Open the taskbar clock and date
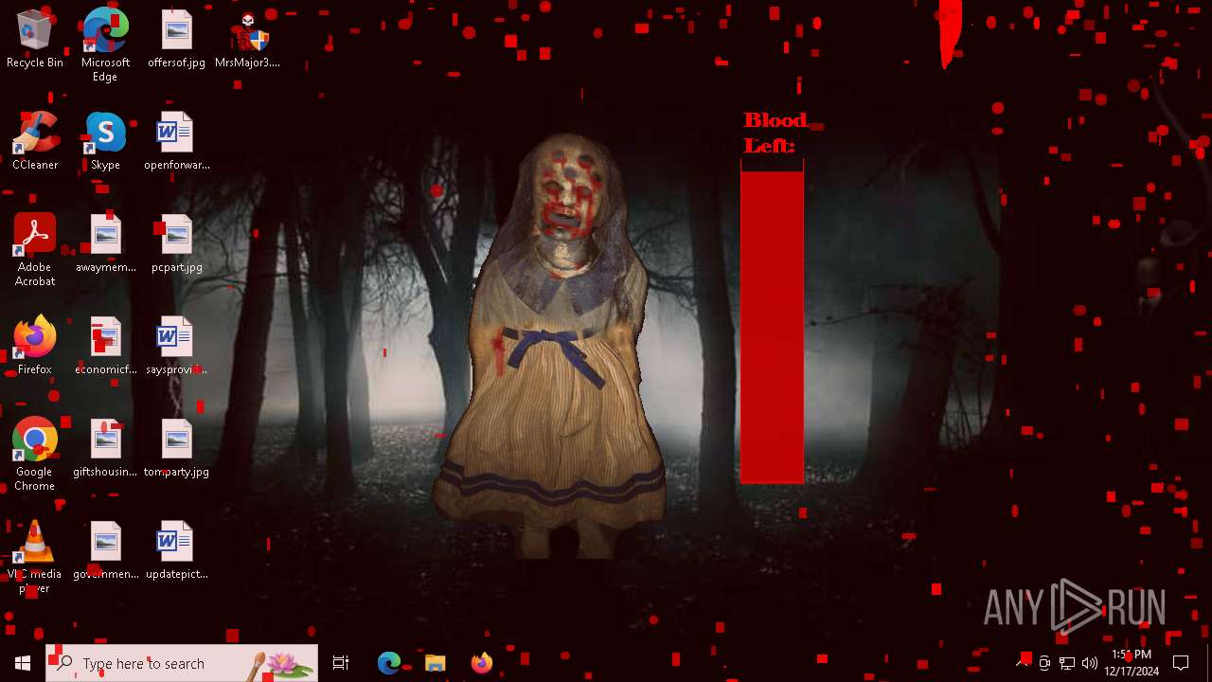The image size is (1212, 682). pos(1131,663)
